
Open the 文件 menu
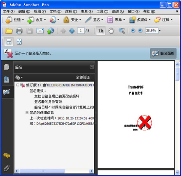9,11
